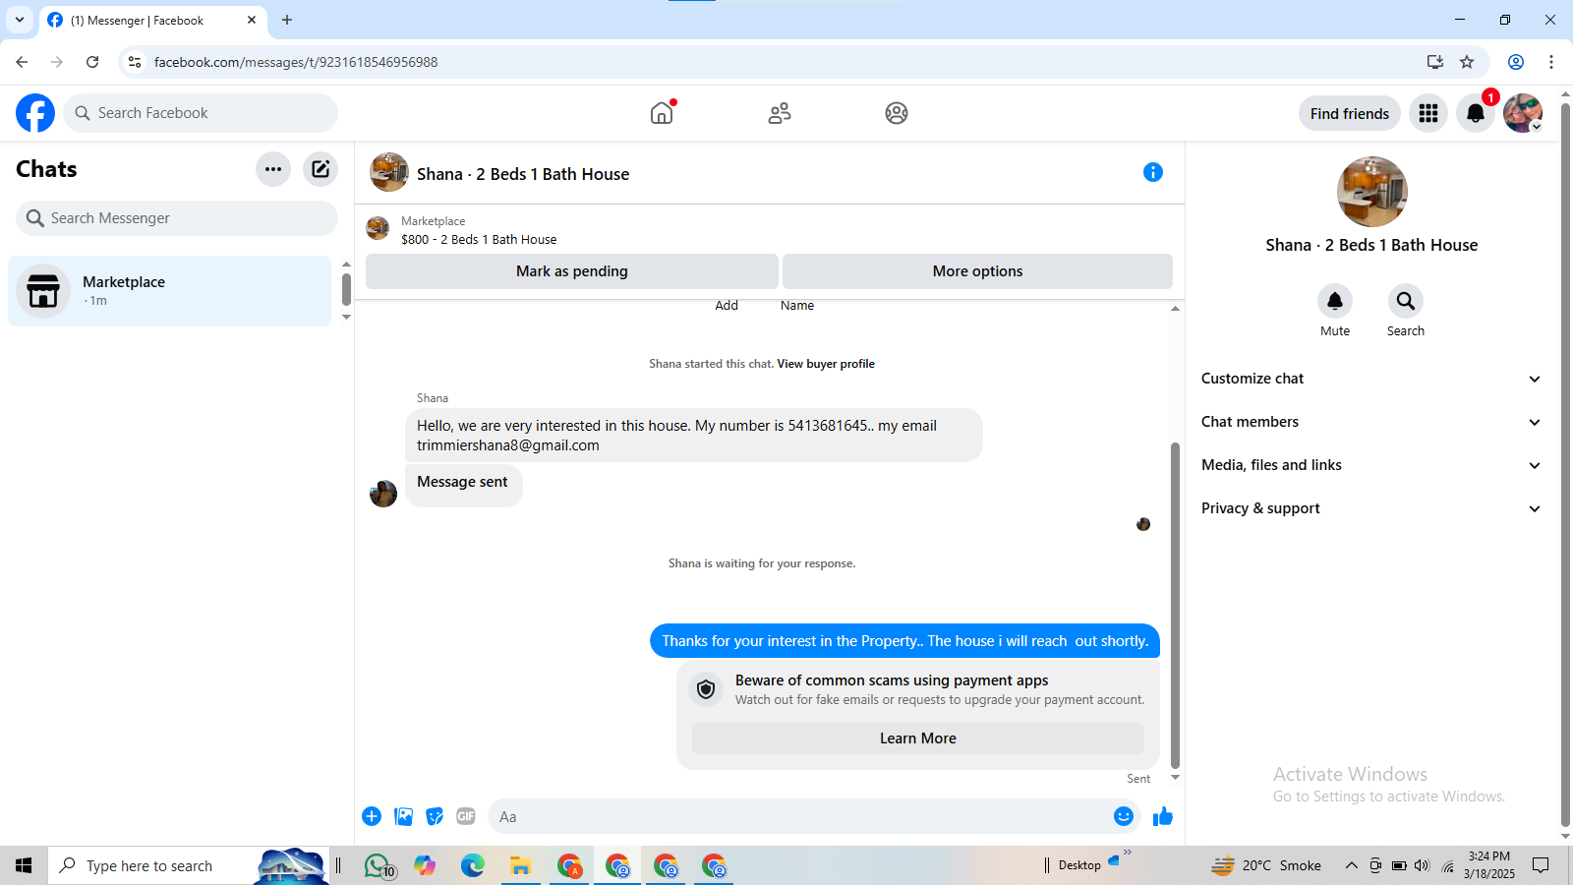Open the emoji picker in message box
Viewport: 1573px width, 885px height.
(x=1124, y=816)
